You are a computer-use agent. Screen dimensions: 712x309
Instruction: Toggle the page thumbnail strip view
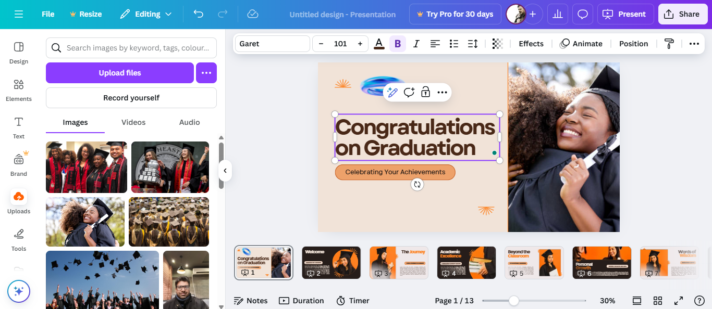tap(636, 301)
